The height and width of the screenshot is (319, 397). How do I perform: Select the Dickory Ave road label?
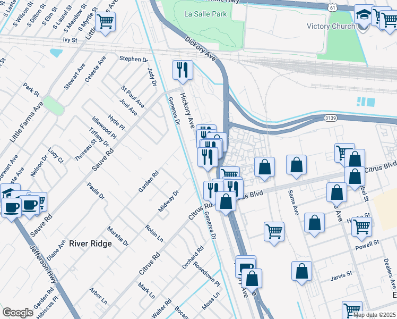coord(200,49)
